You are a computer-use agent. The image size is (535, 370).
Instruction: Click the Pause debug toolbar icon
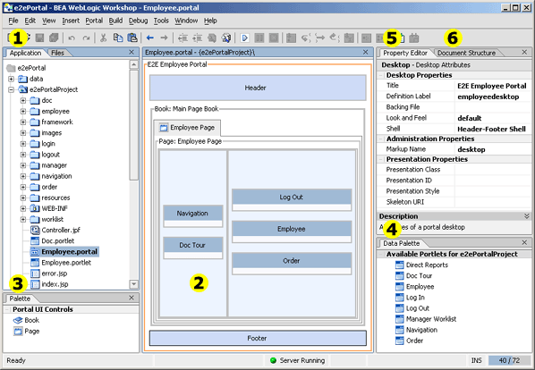(x=259, y=38)
